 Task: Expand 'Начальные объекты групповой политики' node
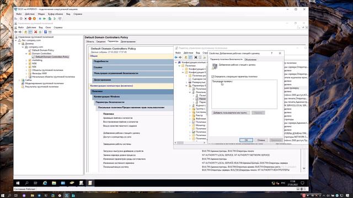tap(26, 77)
